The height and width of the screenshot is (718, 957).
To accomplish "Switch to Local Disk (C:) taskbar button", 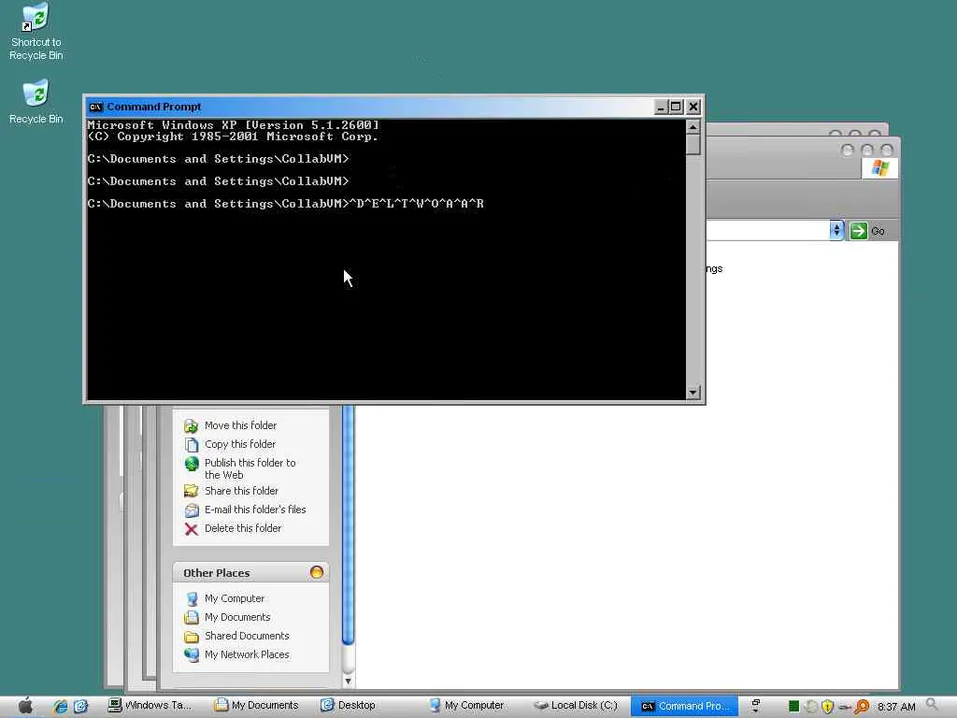I will (x=576, y=706).
